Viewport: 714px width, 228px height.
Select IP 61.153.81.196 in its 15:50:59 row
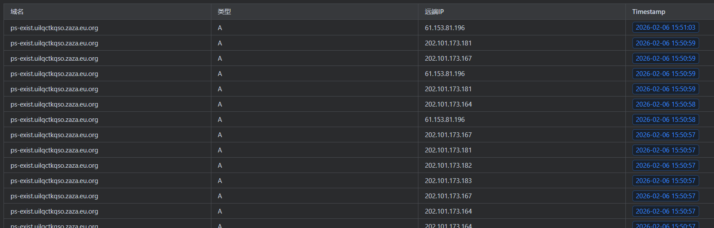(444, 74)
